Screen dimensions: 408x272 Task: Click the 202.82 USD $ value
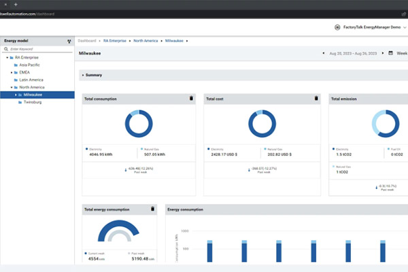pos(279,154)
